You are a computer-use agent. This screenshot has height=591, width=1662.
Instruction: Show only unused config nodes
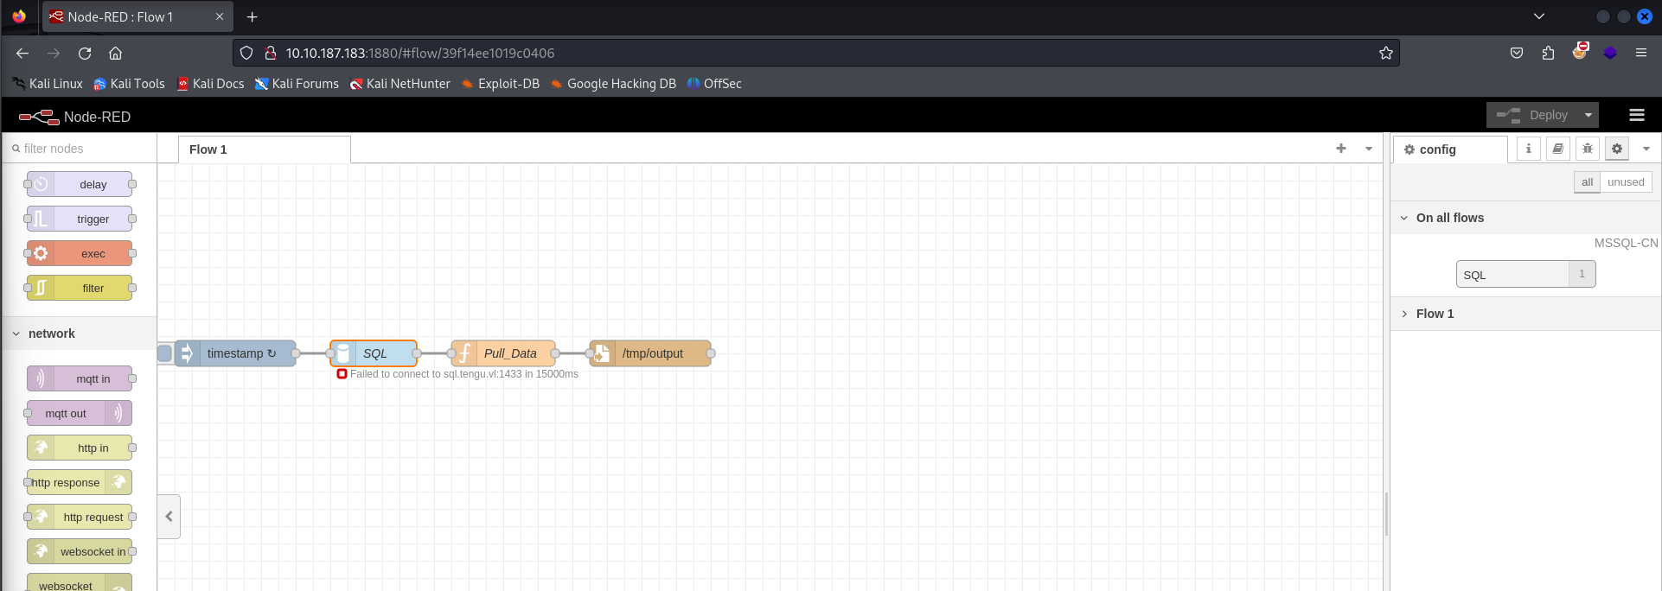point(1626,182)
